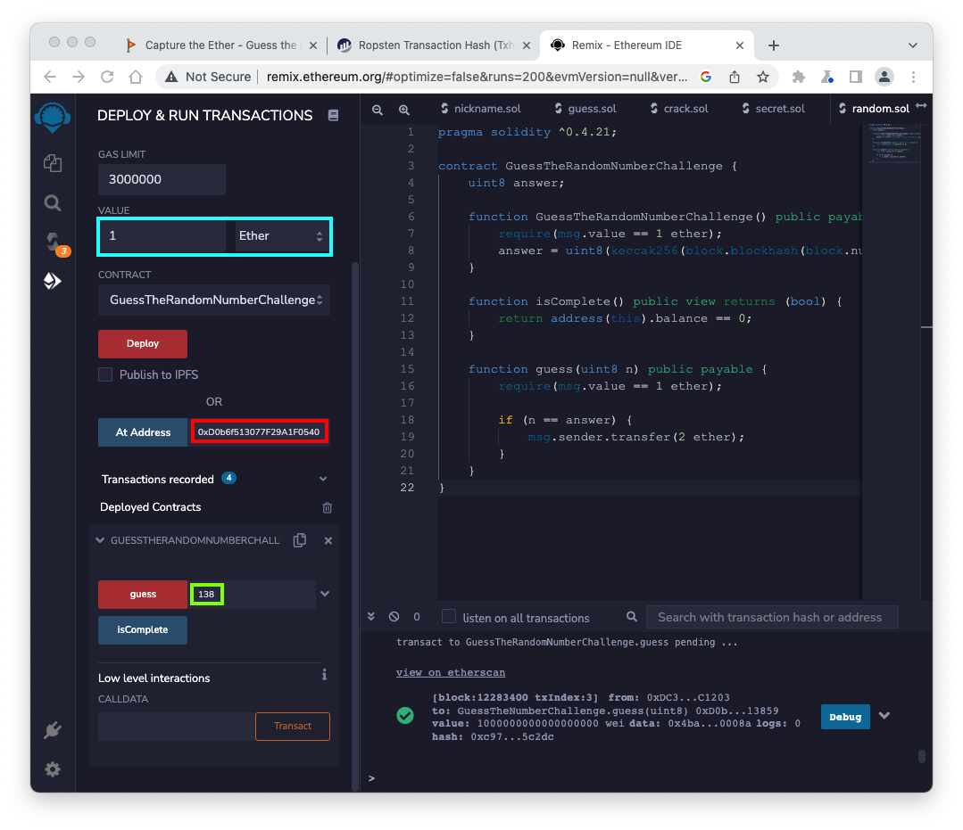Click the gas limit input field

[162, 179]
